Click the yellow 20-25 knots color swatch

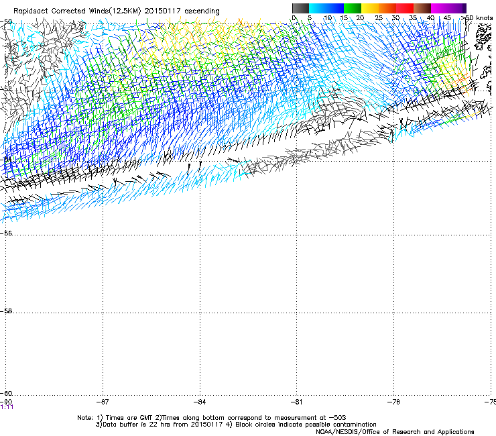pos(370,8)
